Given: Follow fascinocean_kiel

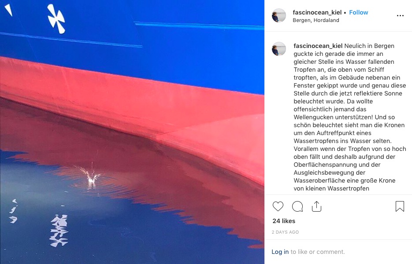Looking at the screenshot, I should point(358,12).
